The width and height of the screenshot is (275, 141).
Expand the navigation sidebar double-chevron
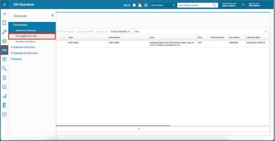[5, 14]
